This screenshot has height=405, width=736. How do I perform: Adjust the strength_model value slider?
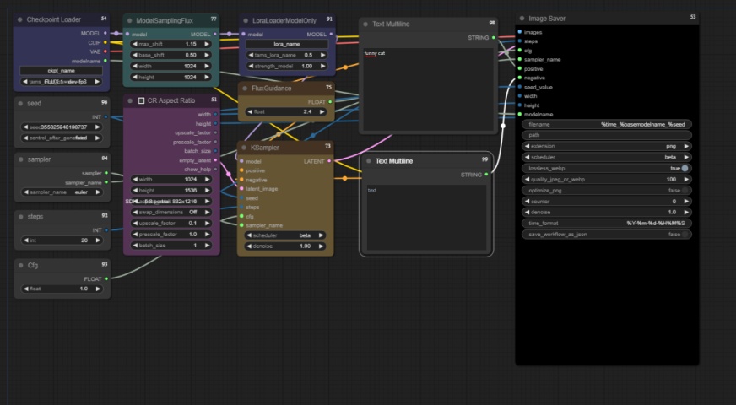coord(286,66)
